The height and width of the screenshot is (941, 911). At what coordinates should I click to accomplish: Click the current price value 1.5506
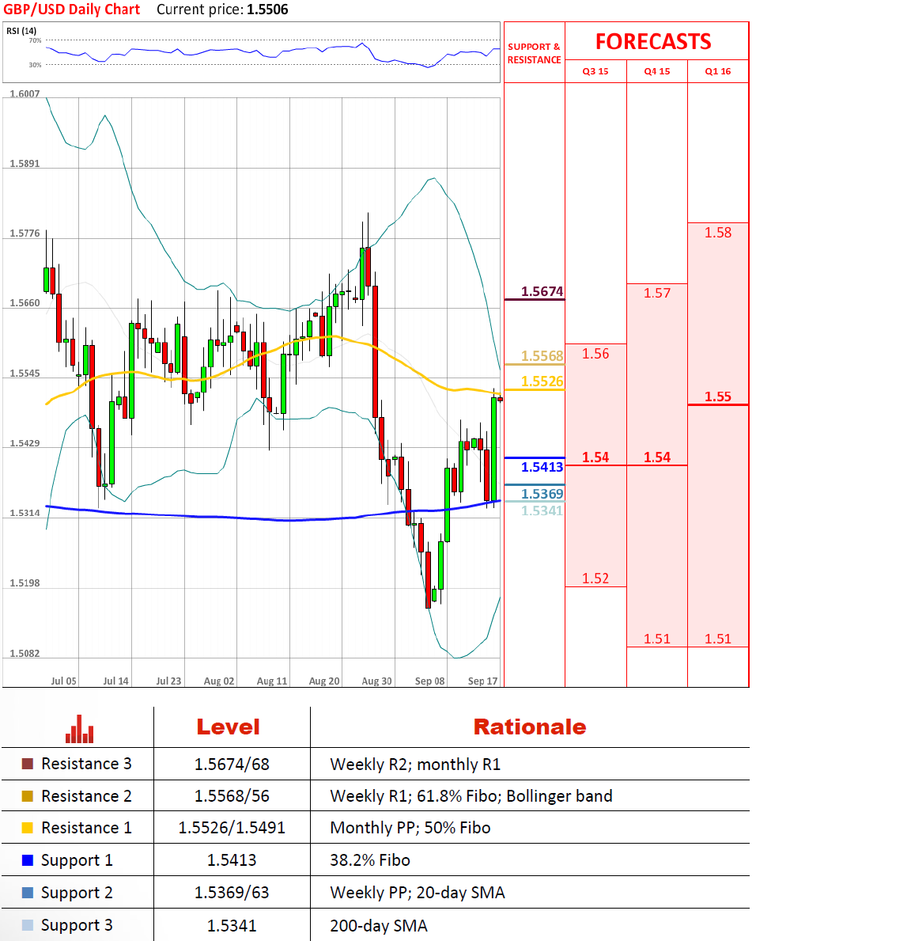point(267,9)
